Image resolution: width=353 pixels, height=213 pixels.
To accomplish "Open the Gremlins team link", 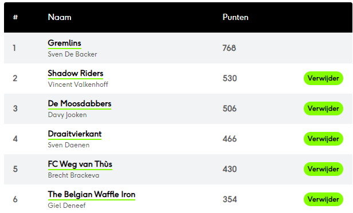I will click(64, 43).
